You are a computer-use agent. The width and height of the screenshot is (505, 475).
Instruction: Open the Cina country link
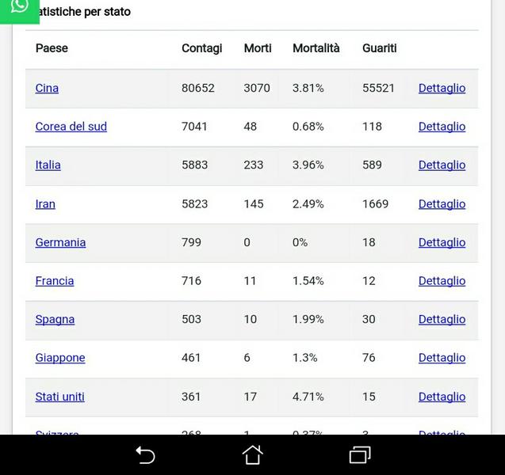pos(47,88)
